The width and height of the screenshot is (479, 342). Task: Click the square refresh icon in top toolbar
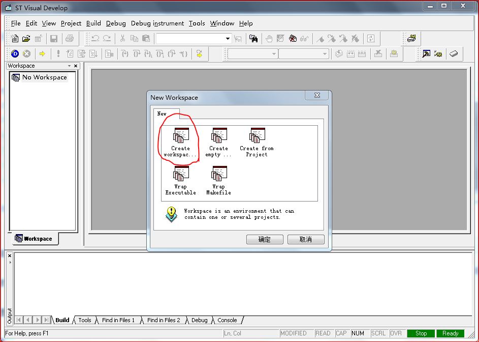371,39
